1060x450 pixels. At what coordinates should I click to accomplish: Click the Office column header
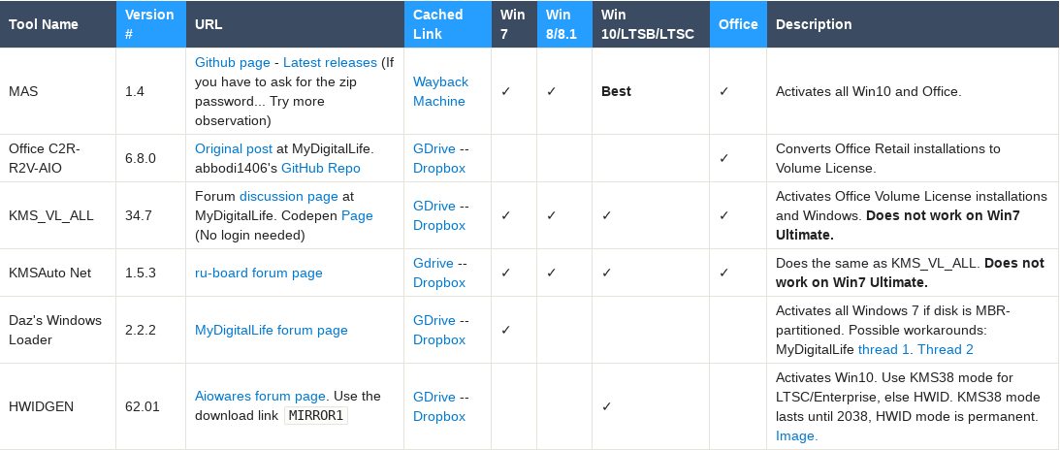[x=738, y=24]
